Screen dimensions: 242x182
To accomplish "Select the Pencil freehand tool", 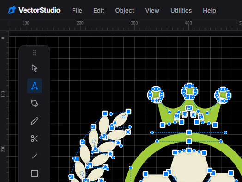I will pyautogui.click(x=35, y=121).
